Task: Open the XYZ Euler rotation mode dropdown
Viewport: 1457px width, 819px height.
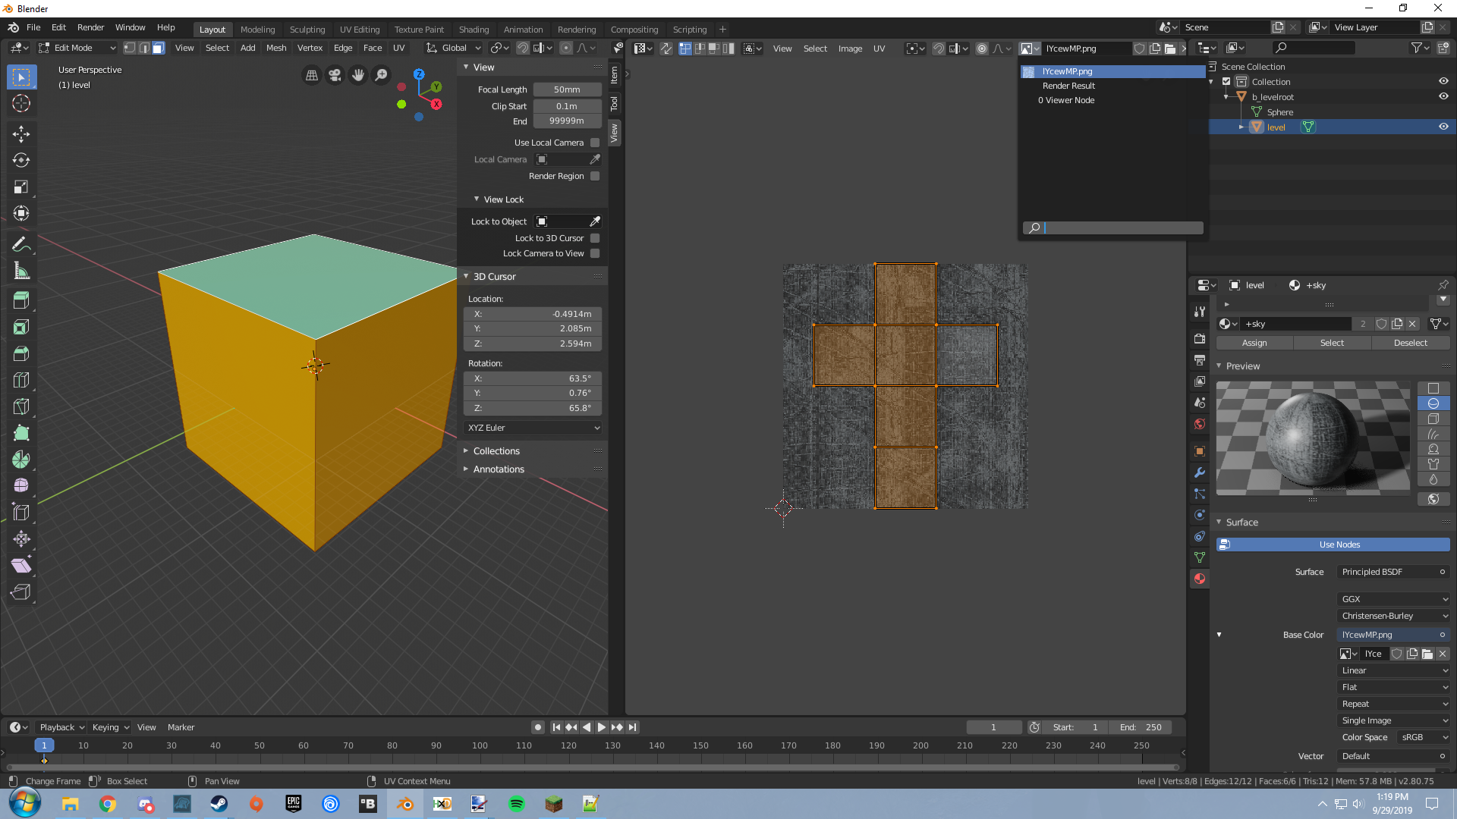Action: click(x=532, y=428)
